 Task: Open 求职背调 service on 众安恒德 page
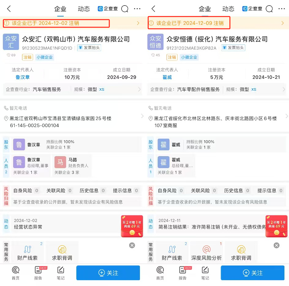coord(241,252)
